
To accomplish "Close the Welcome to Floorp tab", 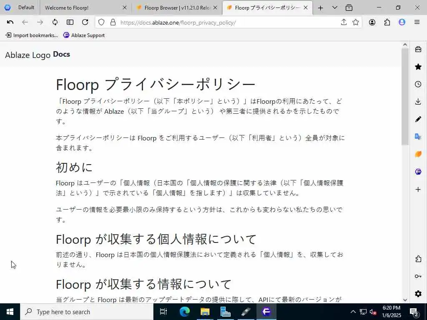I will [125, 8].
